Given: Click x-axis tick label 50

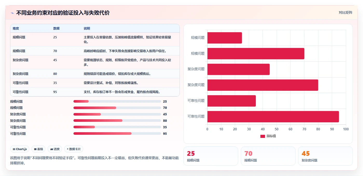Looking at the screenshot, I should click(276, 129).
